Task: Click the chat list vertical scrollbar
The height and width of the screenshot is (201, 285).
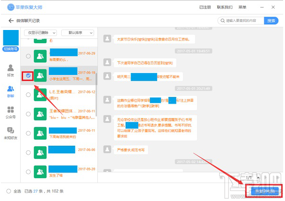Action: pyautogui.click(x=96, y=94)
